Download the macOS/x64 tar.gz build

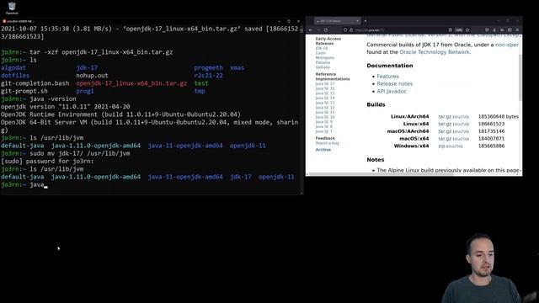pyautogui.click(x=445, y=139)
